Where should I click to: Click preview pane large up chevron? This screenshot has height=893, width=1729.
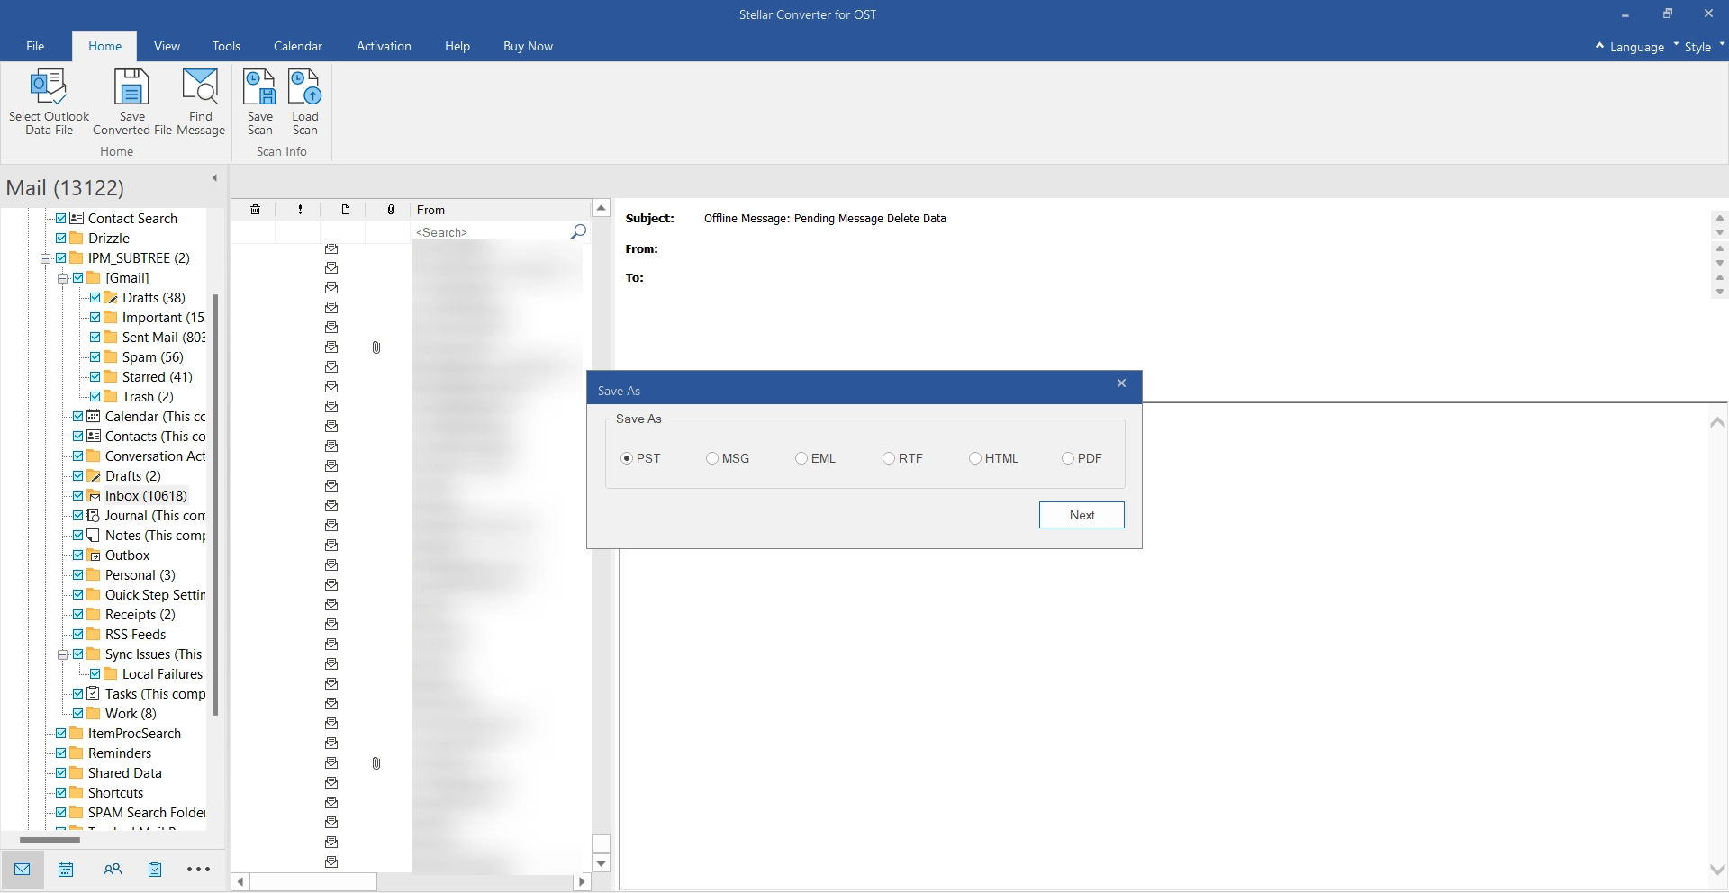(1717, 422)
